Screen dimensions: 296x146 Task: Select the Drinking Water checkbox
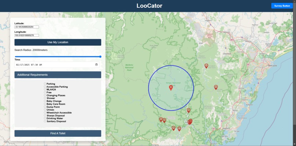45,118
